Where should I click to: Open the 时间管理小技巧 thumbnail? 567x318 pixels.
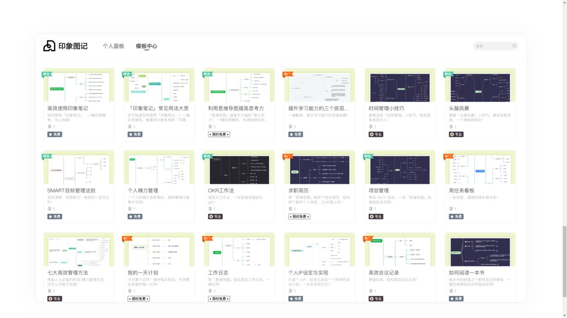pos(400,85)
